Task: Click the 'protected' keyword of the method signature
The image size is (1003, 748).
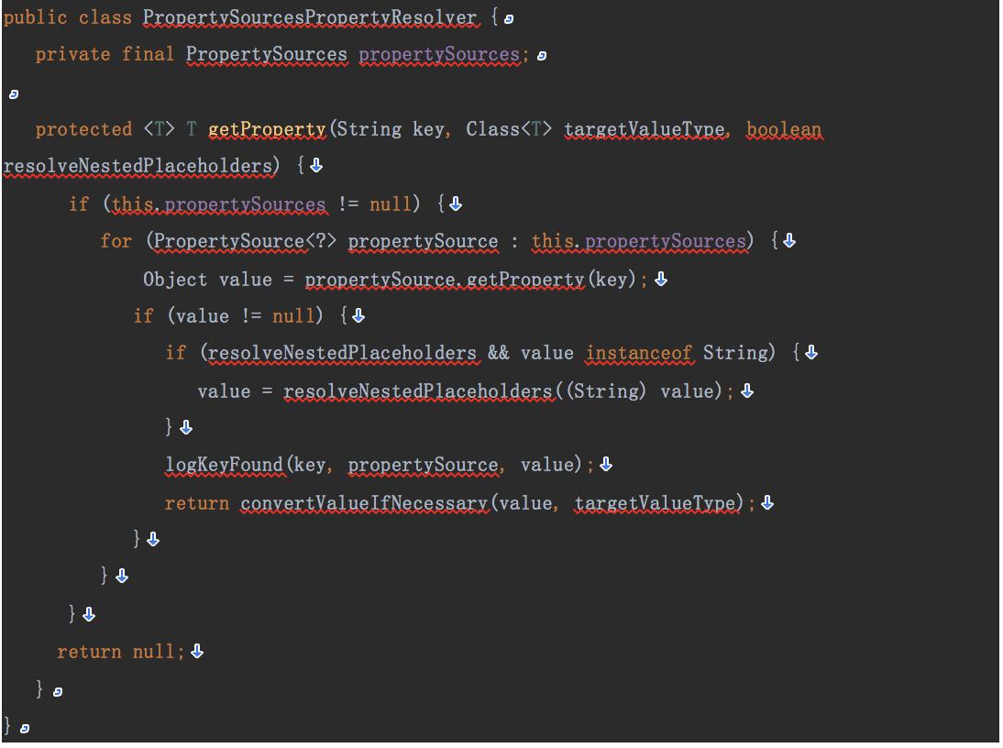Action: 83,129
